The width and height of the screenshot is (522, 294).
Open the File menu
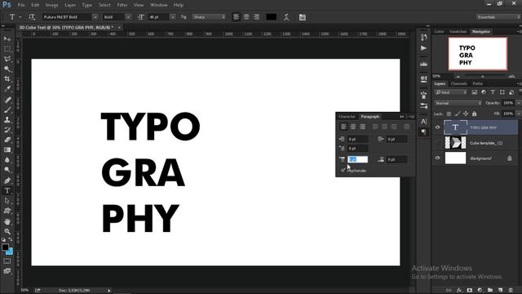coord(21,5)
